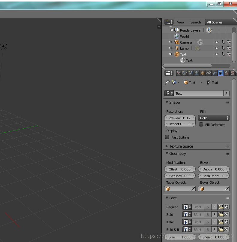
Task: Select the Font data properties tab
Action: (x=221, y=73)
